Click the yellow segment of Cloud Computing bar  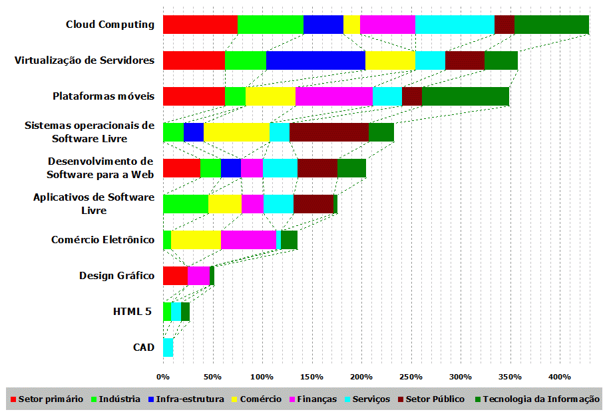tap(351, 25)
